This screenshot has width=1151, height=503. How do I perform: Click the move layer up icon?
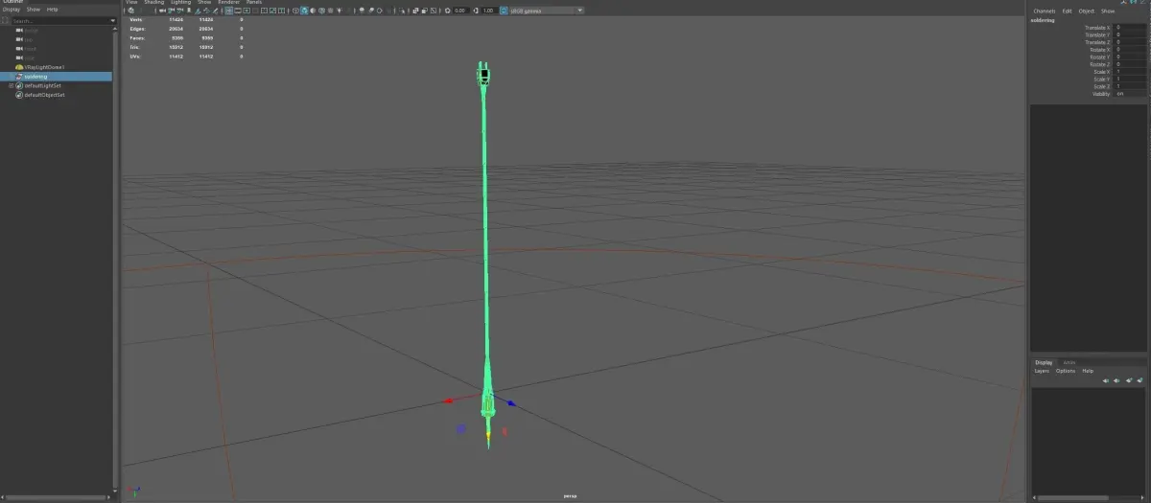point(1106,380)
